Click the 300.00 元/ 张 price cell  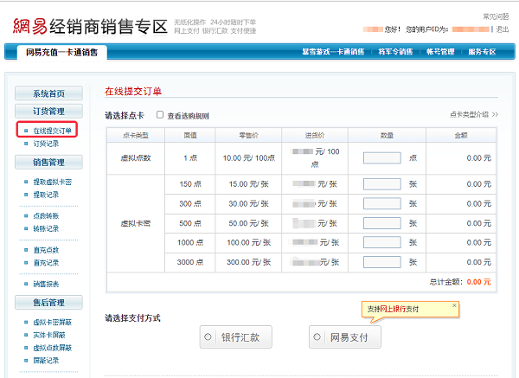[x=248, y=262]
